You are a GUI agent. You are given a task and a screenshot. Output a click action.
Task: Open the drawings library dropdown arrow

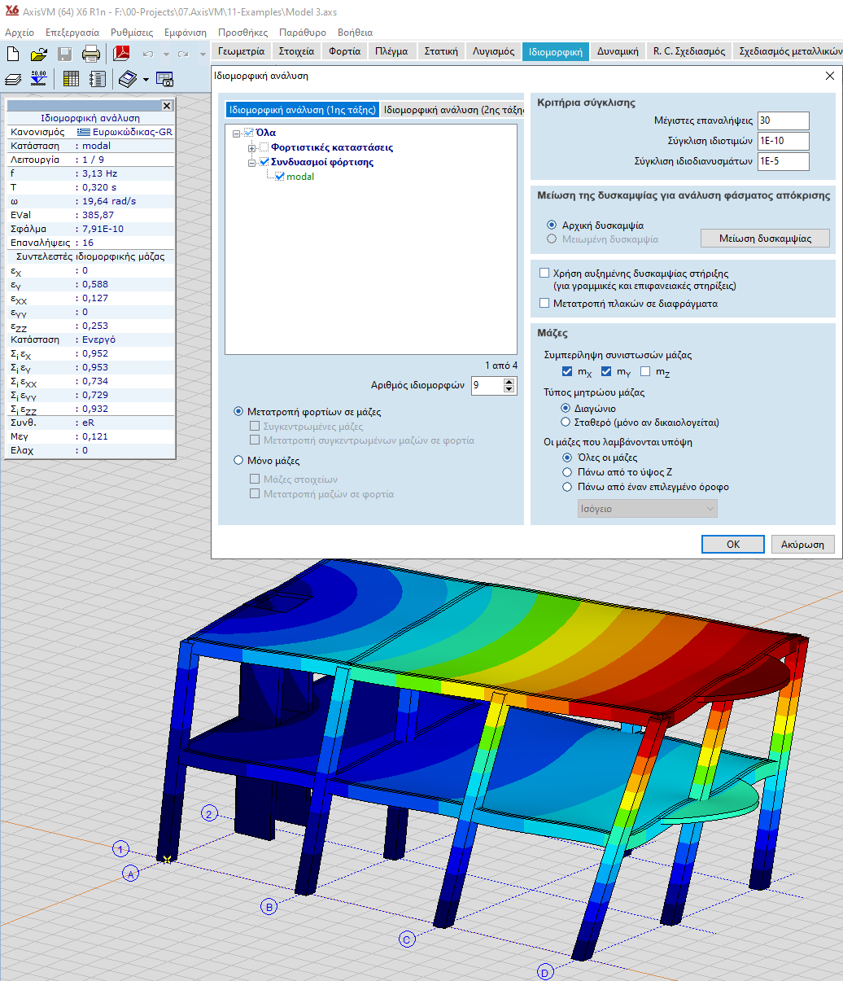(146, 80)
